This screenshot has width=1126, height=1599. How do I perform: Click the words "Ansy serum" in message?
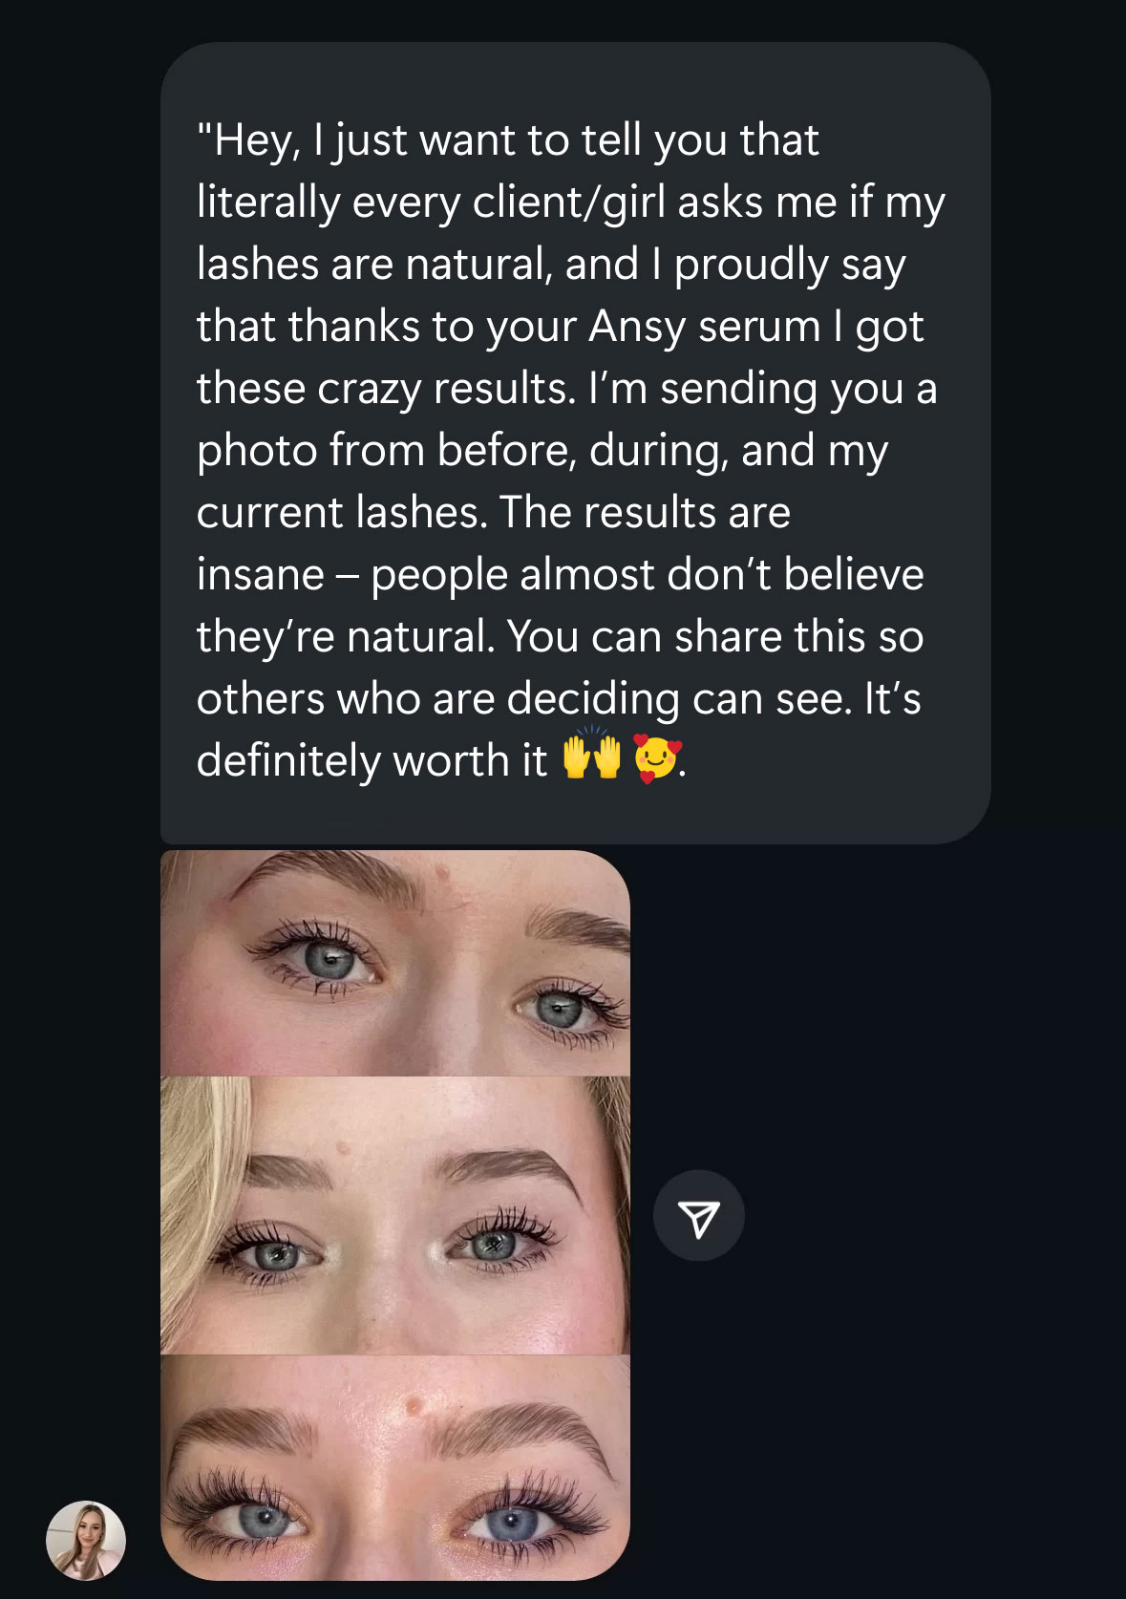[705, 326]
